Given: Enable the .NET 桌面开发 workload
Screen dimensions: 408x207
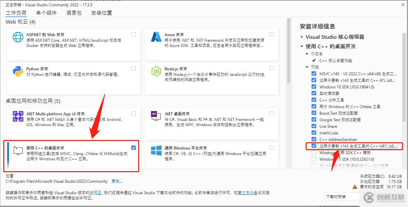Looking at the screenshot, I should coord(272,113).
